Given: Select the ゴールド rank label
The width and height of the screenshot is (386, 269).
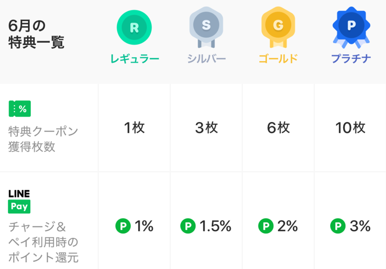Looking at the screenshot, I should (278, 59).
